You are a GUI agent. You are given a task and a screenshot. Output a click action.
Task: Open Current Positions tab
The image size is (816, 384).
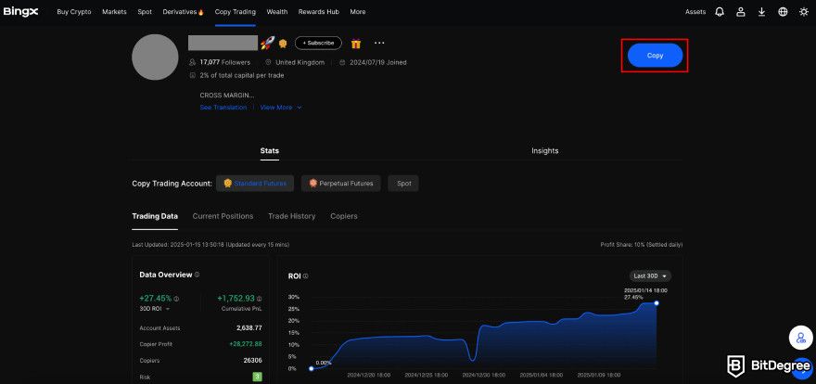223,216
